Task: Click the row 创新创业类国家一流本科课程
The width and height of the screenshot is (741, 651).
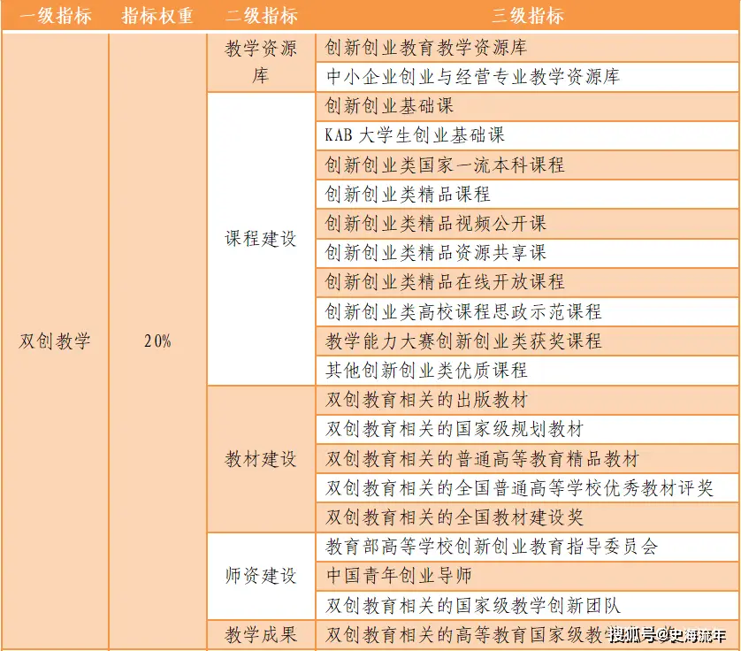Action: (527, 165)
